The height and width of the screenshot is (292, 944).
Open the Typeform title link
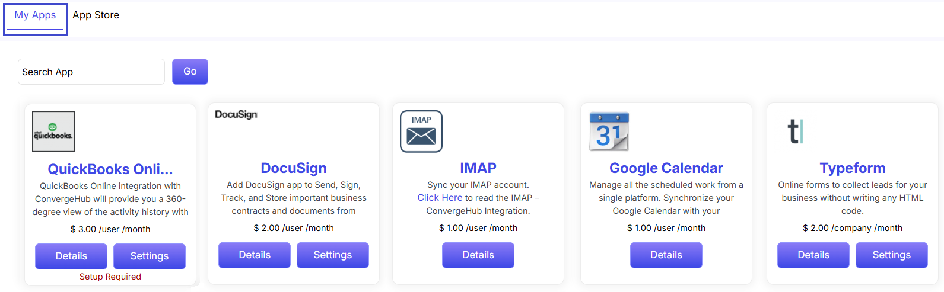[853, 168]
